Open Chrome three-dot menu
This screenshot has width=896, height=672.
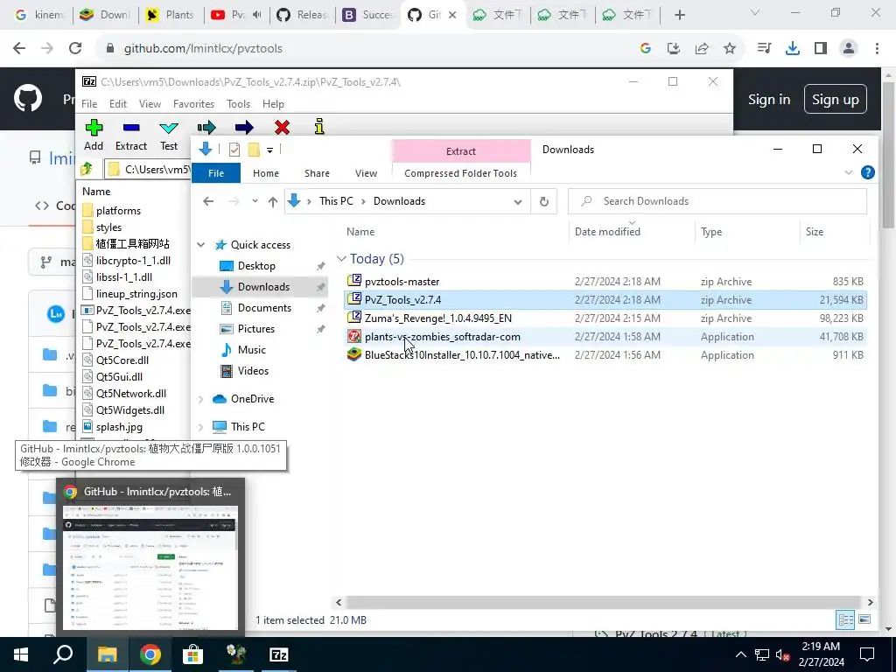click(877, 49)
